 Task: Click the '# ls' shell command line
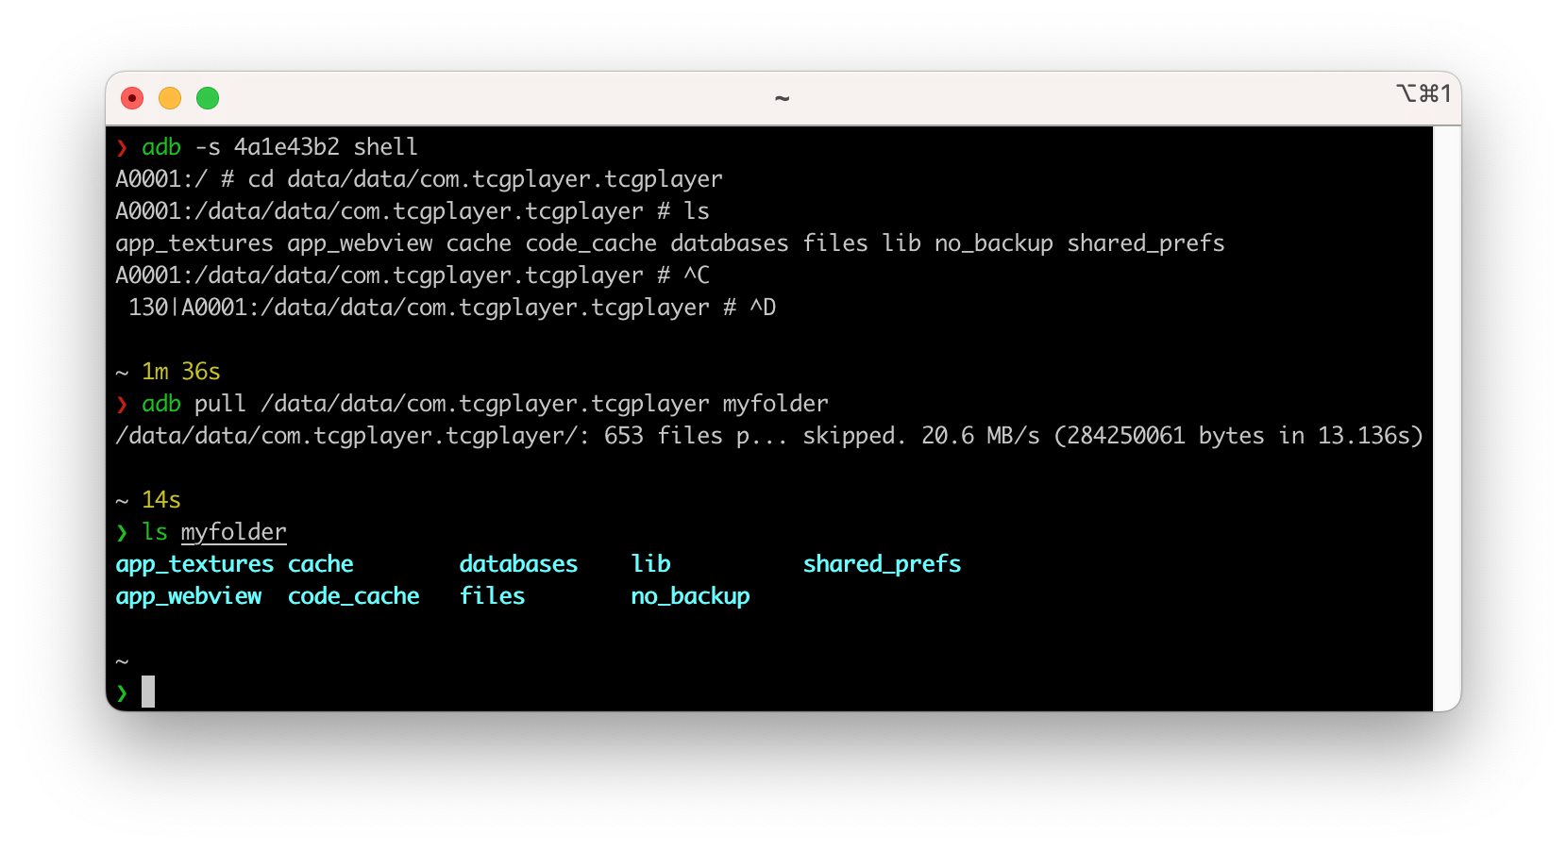click(413, 211)
